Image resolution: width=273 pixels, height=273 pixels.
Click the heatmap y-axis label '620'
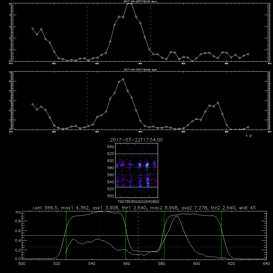coord(111,154)
